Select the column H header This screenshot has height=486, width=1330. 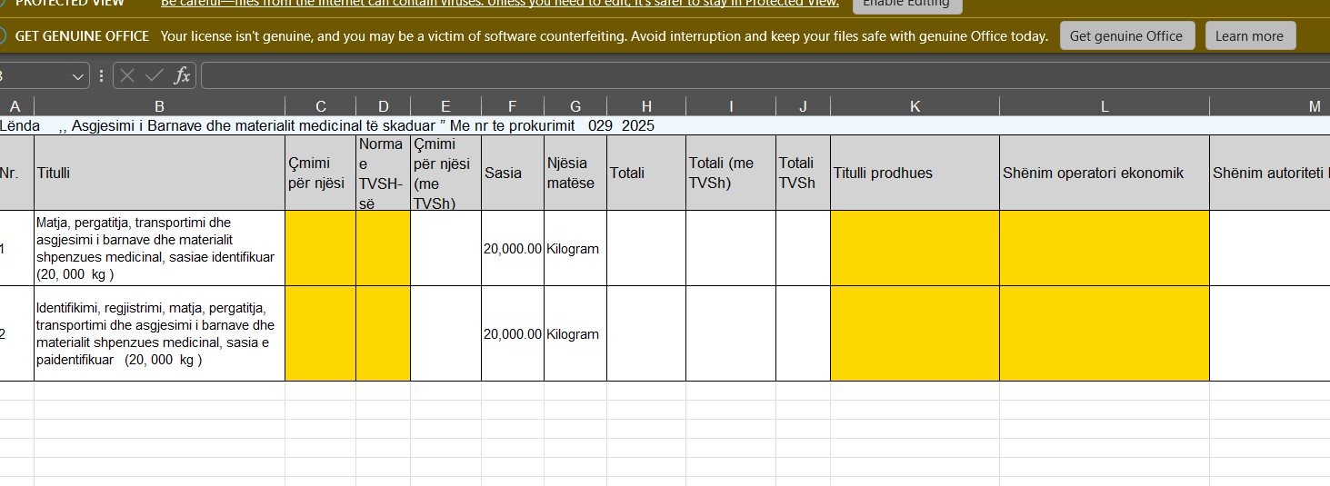pyautogui.click(x=646, y=106)
